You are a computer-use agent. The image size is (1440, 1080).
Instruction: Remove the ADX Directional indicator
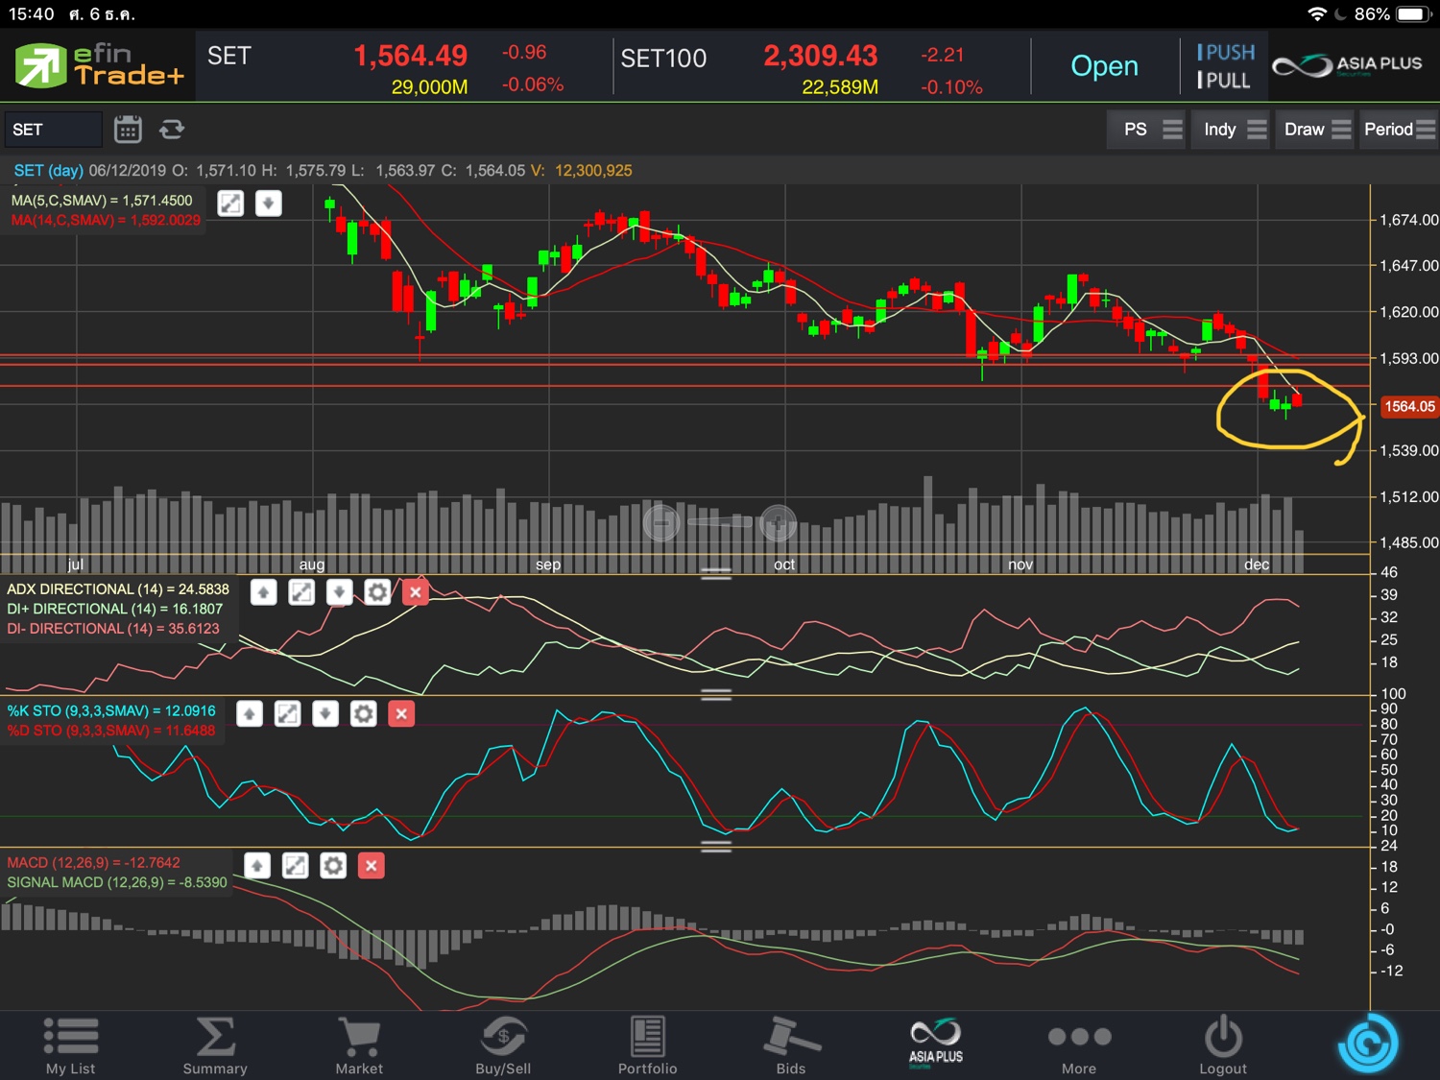pos(415,592)
